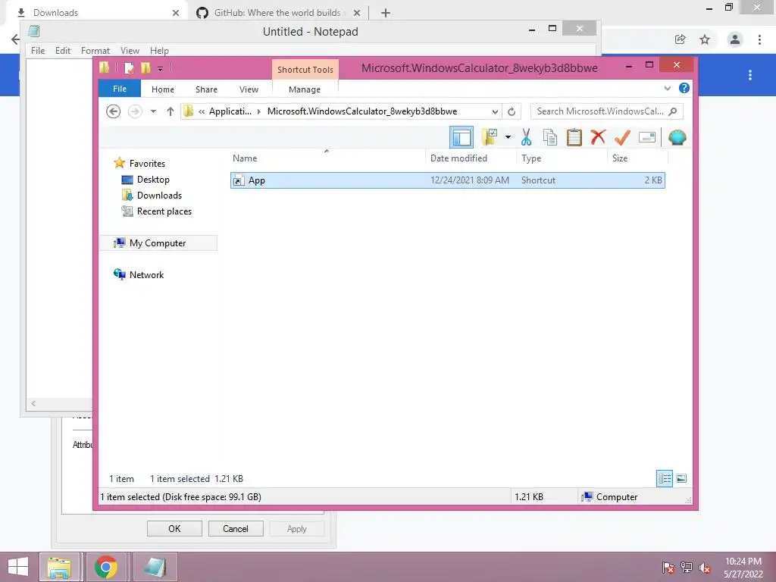The image size is (776, 582).
Task: Click the Applicati... breadcrumb segment
Action: [230, 111]
